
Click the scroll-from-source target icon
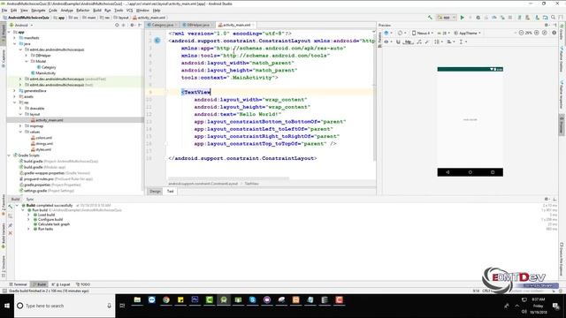click(117, 26)
